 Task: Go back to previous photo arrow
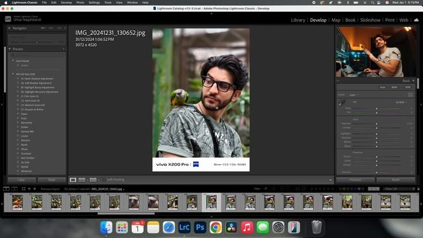[29, 189]
